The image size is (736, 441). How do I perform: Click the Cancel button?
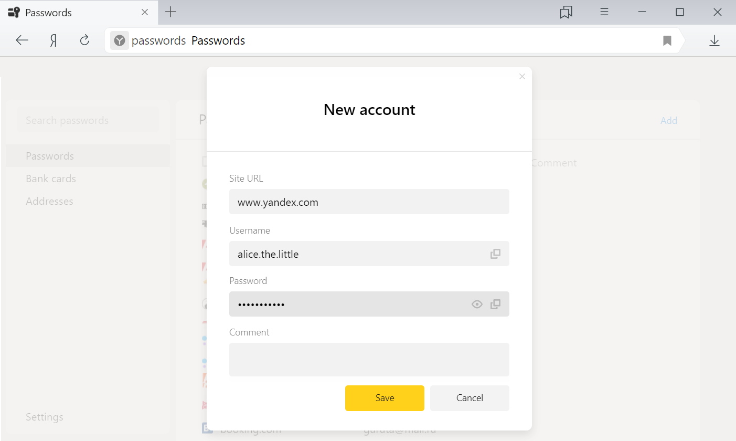pos(470,398)
